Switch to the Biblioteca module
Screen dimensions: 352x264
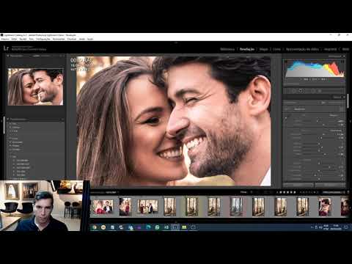pyautogui.click(x=227, y=49)
